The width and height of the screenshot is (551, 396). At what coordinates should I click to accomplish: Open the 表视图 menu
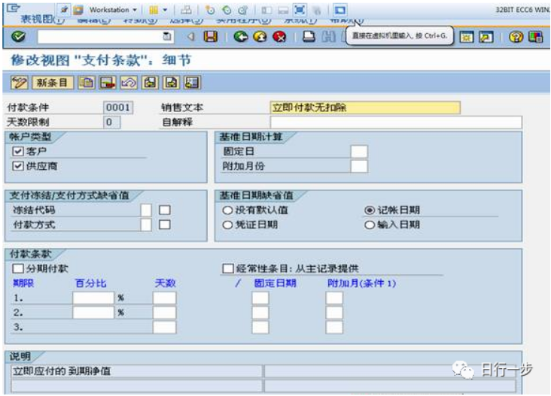click(42, 20)
